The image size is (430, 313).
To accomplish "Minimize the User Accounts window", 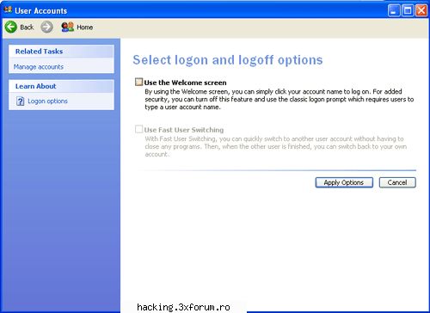I will 394,11.
